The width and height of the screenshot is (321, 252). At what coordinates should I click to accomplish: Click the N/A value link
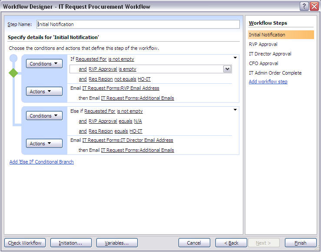click(x=138, y=121)
